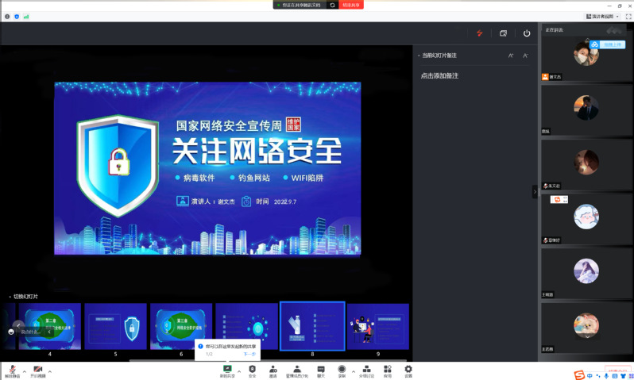Click the Invite participants icon
634x380 pixels.
[x=273, y=369]
